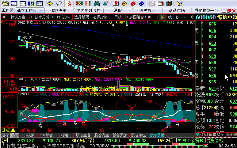The height and width of the screenshot is (148, 237).
Task: Click the traffic light signal icon
Action: [x=79, y=3]
